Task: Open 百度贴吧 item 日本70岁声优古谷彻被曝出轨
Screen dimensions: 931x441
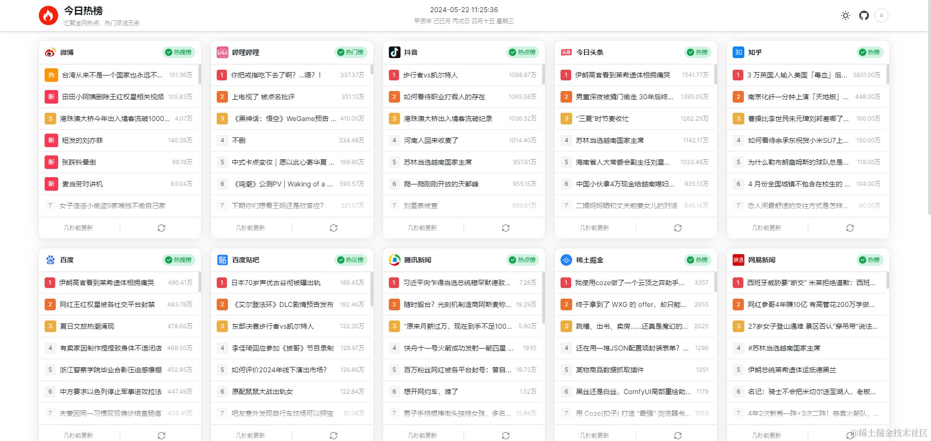Action: [275, 283]
